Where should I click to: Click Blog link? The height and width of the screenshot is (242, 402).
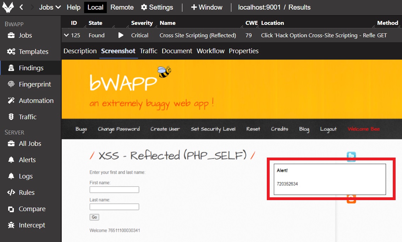pos(304,129)
